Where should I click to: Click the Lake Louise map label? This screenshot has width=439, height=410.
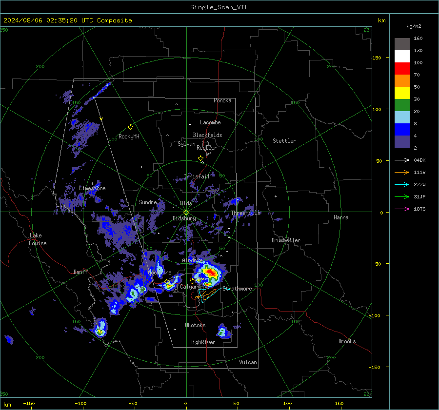[38, 239]
